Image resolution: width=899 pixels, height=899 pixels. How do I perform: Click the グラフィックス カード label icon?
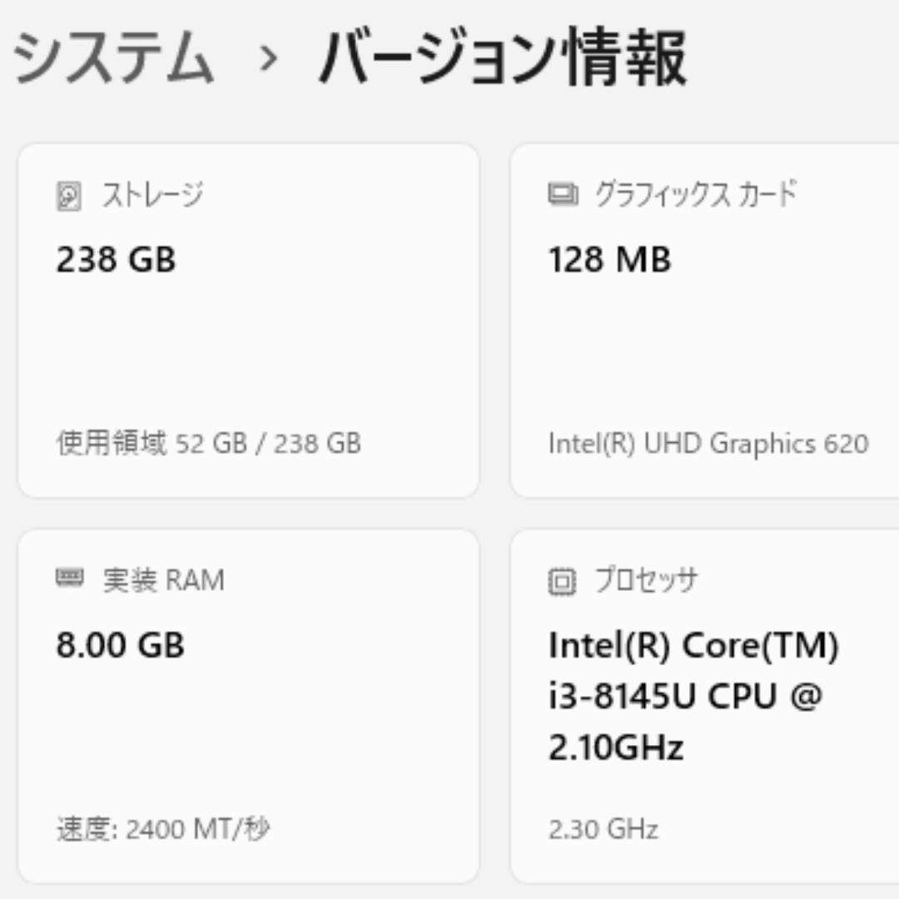(x=561, y=193)
